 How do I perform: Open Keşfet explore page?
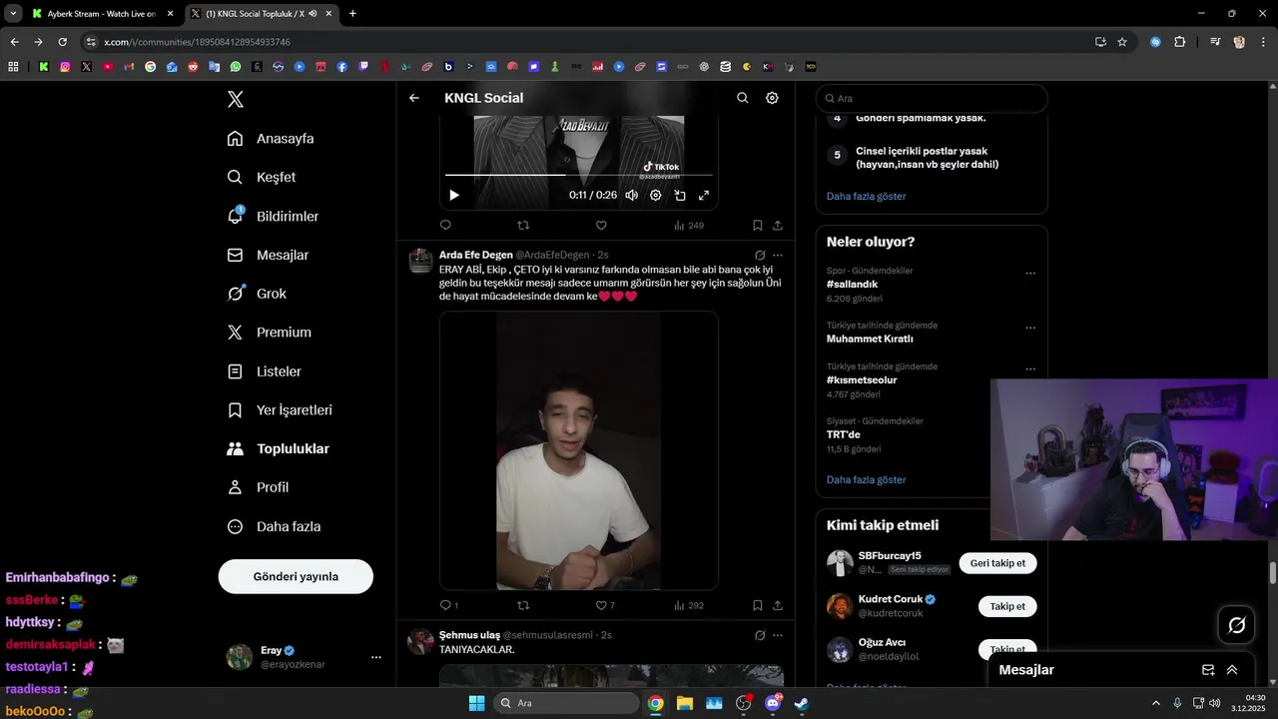[262, 177]
